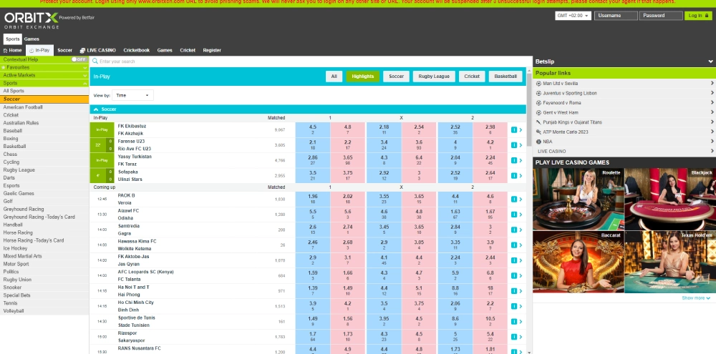Toggle the Contextual Help switch

point(79,59)
